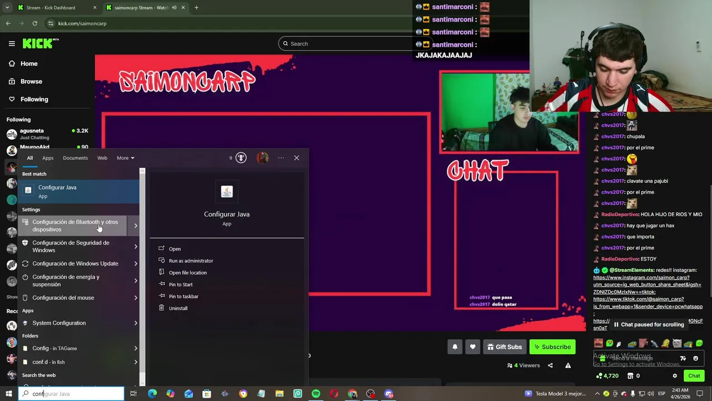Screen dimensions: 712x401
Task: Open search panel options ellipsis
Action: 281,158
